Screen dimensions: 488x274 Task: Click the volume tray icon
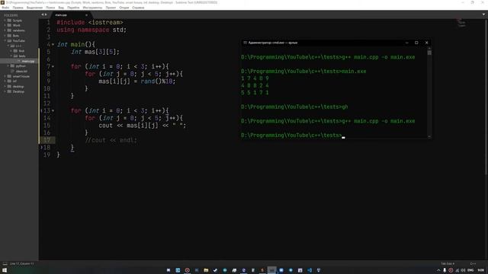pos(463,270)
